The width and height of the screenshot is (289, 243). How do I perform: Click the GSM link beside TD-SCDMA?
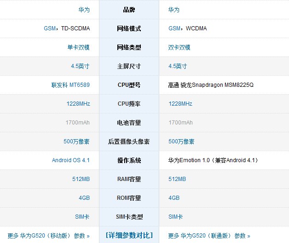click(x=50, y=28)
